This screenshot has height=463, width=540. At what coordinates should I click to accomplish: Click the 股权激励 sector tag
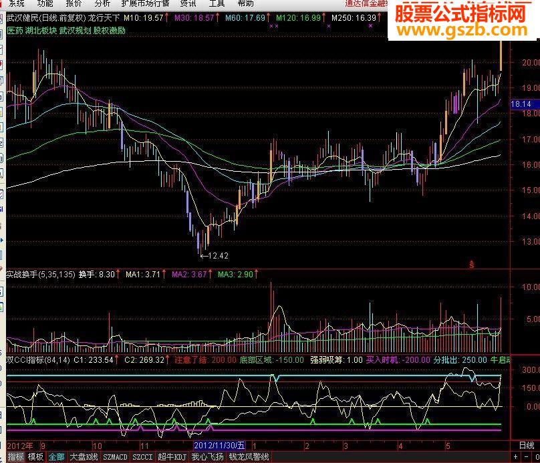click(109, 30)
